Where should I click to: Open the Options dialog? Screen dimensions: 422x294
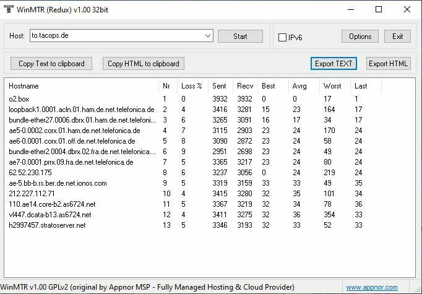point(360,37)
